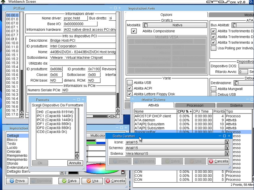Disable the Abilita ACPI checkbox

(130, 88)
